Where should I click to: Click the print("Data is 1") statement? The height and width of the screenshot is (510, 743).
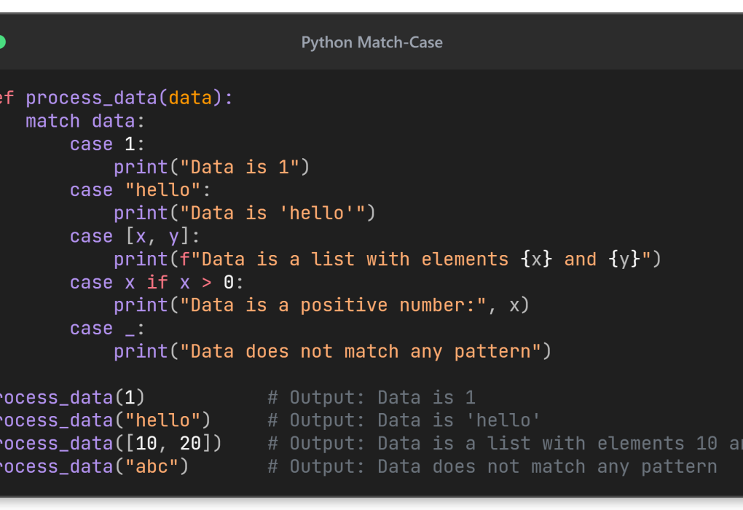tap(212, 168)
